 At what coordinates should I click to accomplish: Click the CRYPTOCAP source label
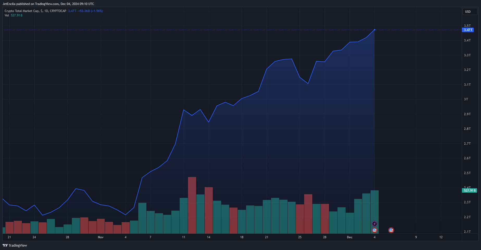(x=58, y=11)
